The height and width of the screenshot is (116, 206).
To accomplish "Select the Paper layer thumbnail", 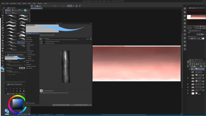I will click(193, 93).
